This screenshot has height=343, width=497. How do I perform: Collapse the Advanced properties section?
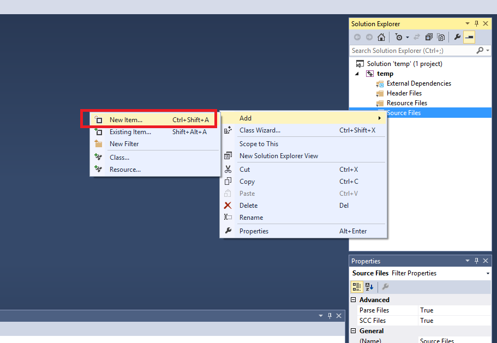354,300
